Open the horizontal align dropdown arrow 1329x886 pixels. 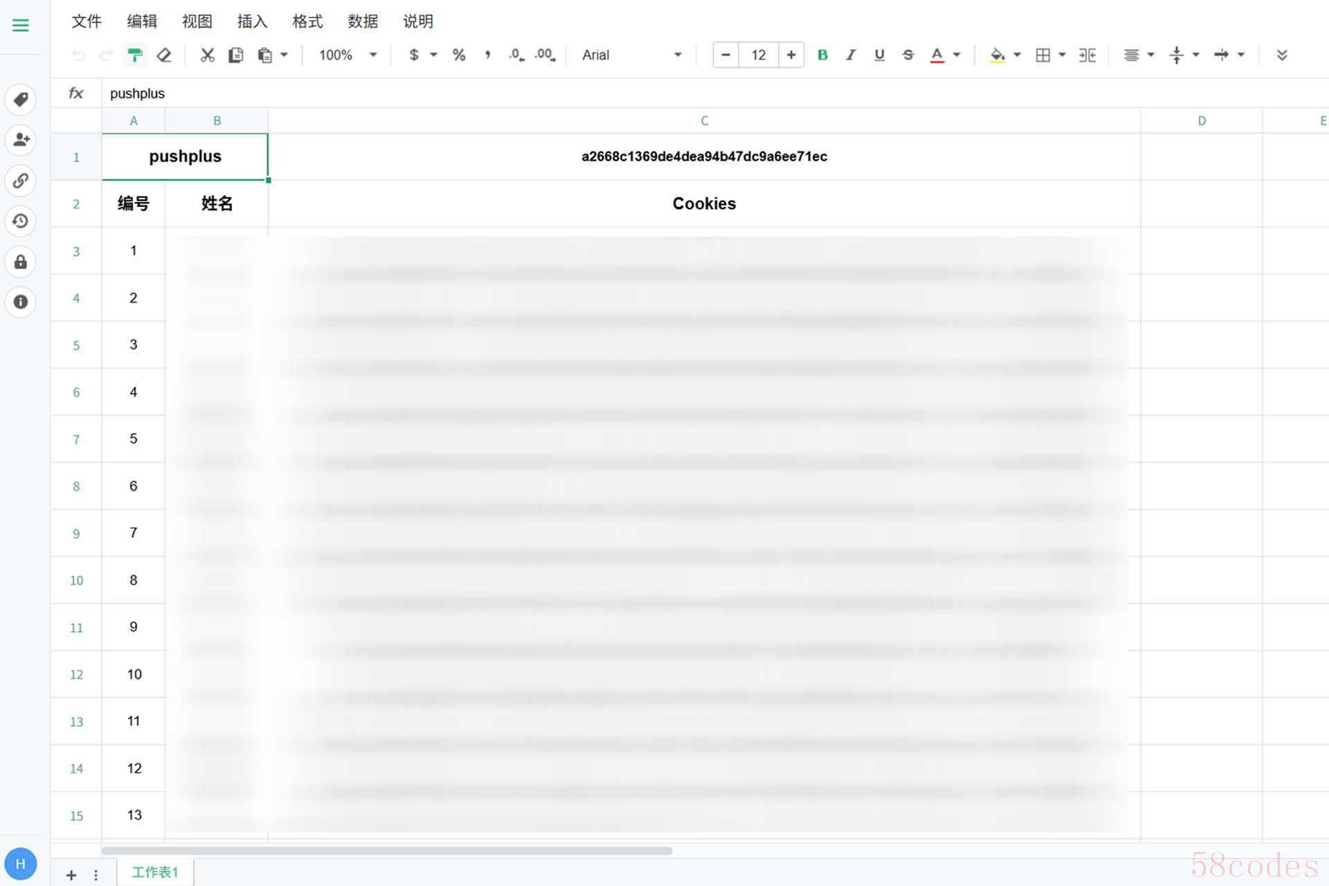click(x=1150, y=55)
